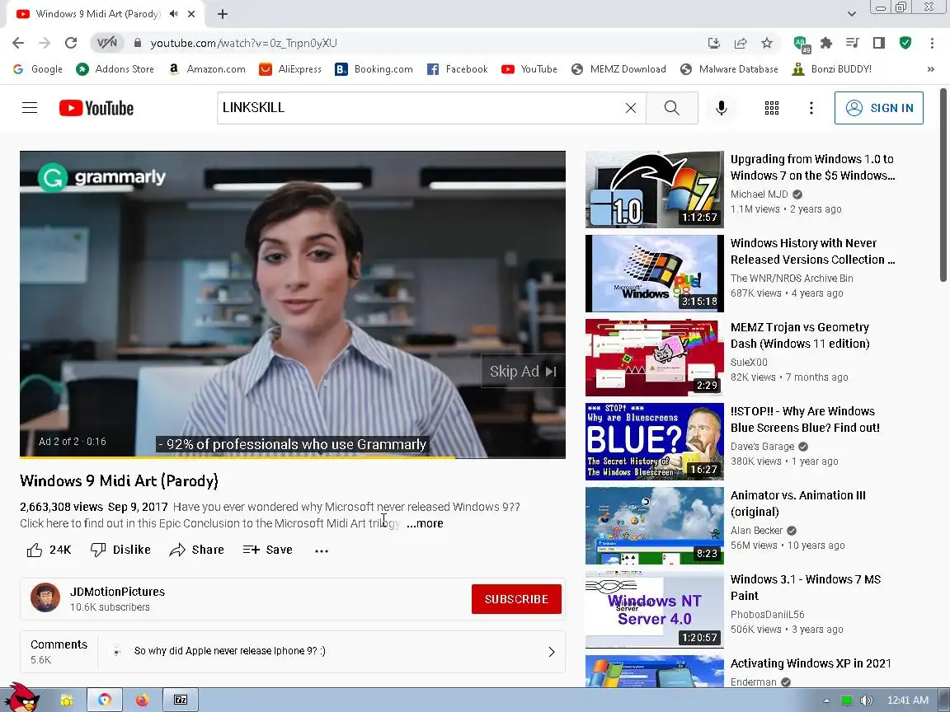
Task: Clear the LINKSKILL search text
Action: (x=631, y=108)
